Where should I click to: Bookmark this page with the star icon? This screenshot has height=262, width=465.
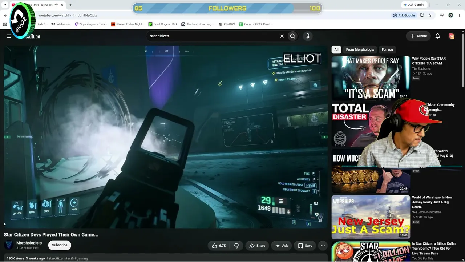(x=430, y=15)
